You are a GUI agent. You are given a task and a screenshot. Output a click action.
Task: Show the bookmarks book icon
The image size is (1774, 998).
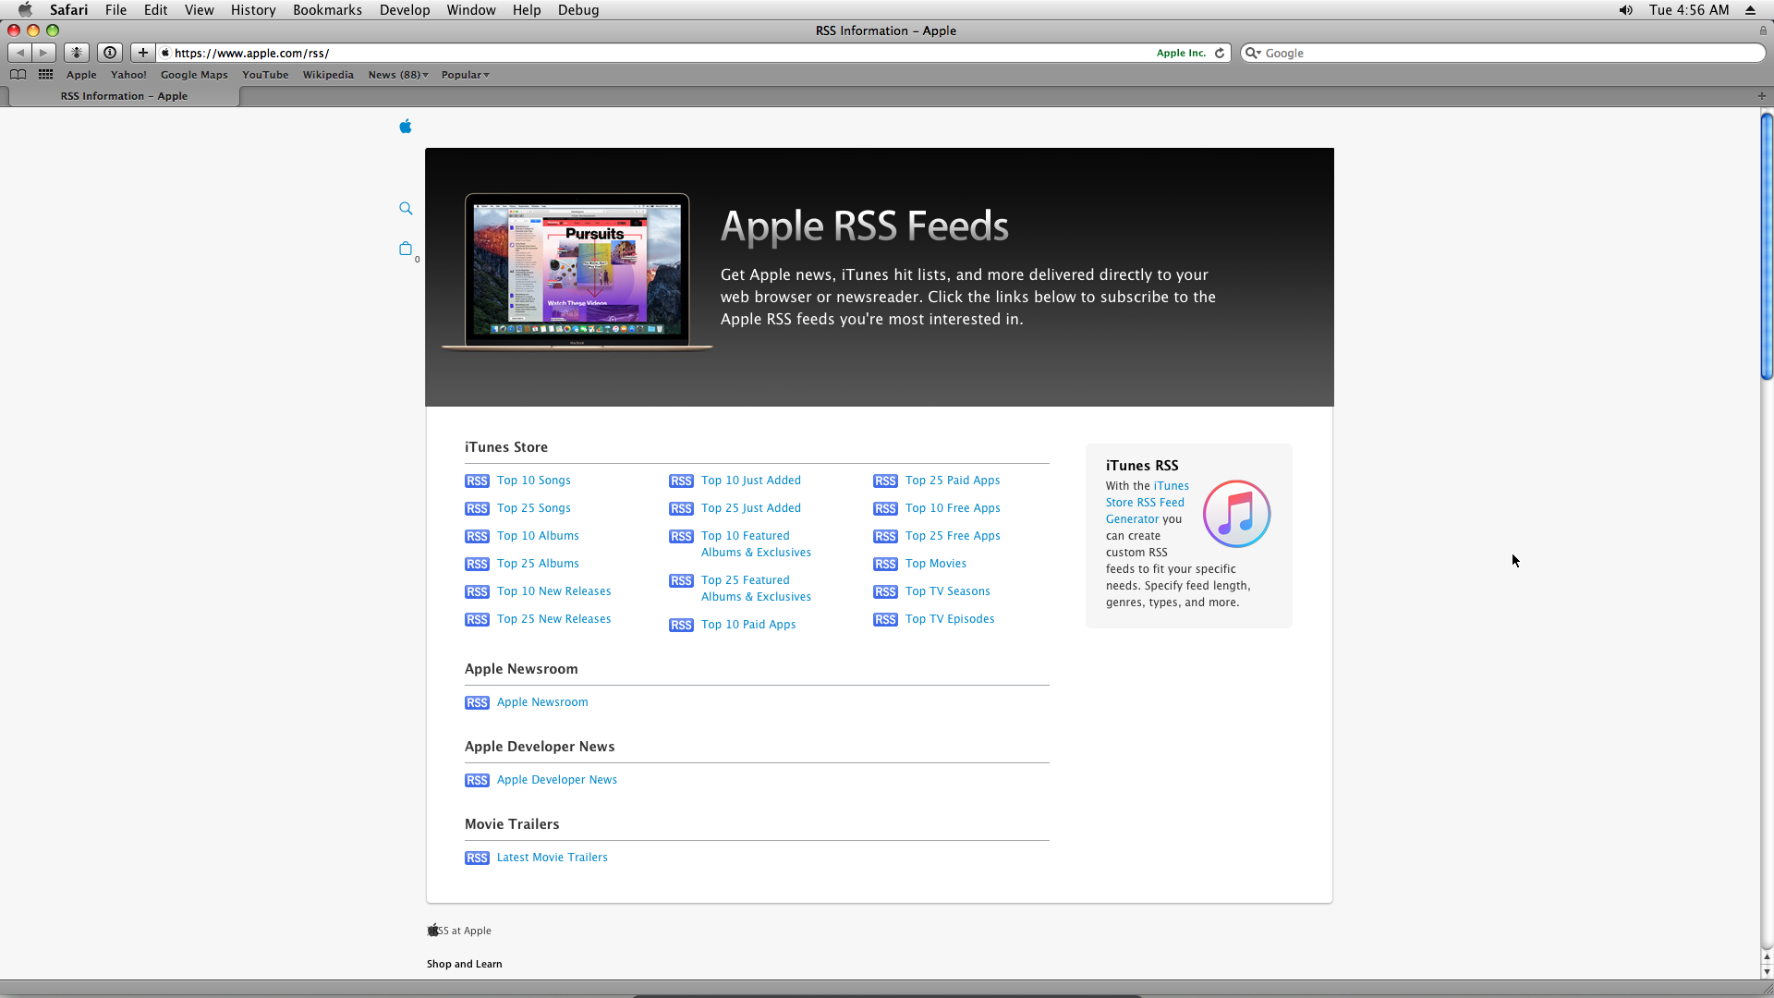coord(18,75)
